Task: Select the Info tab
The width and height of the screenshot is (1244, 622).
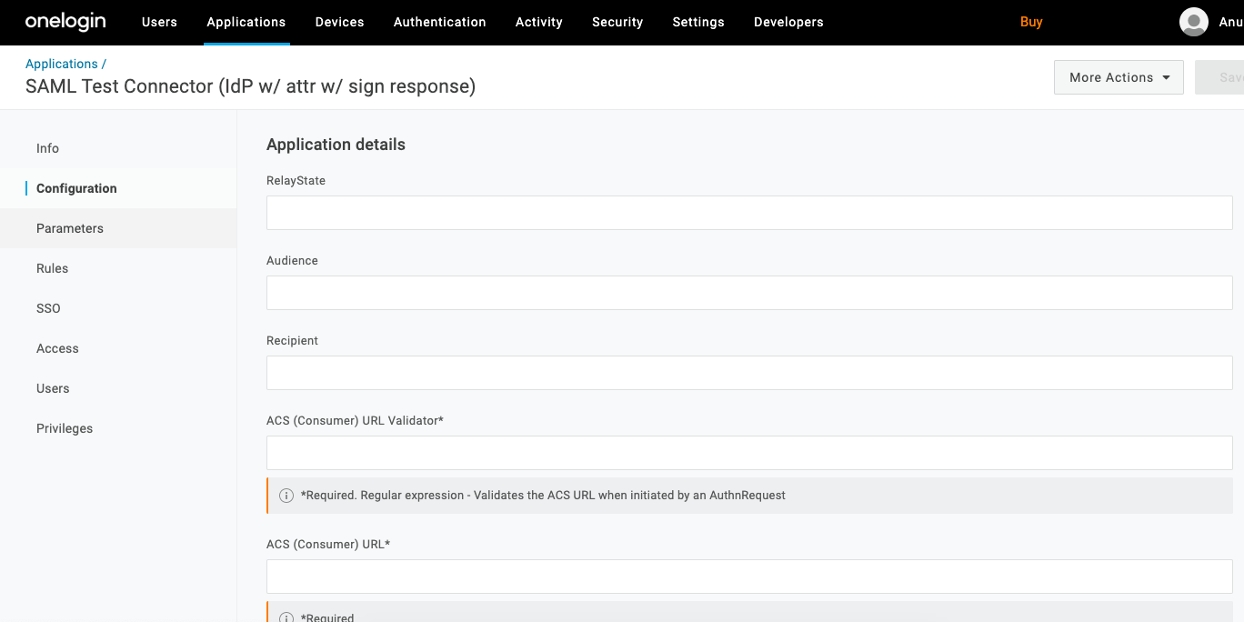Action: 47,148
